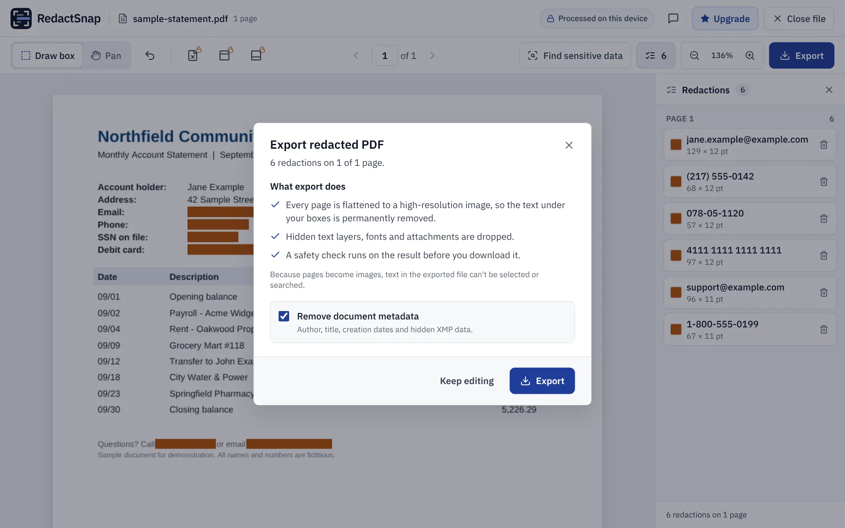Click the 136% zoom level value
The height and width of the screenshot is (528, 845).
(722, 55)
